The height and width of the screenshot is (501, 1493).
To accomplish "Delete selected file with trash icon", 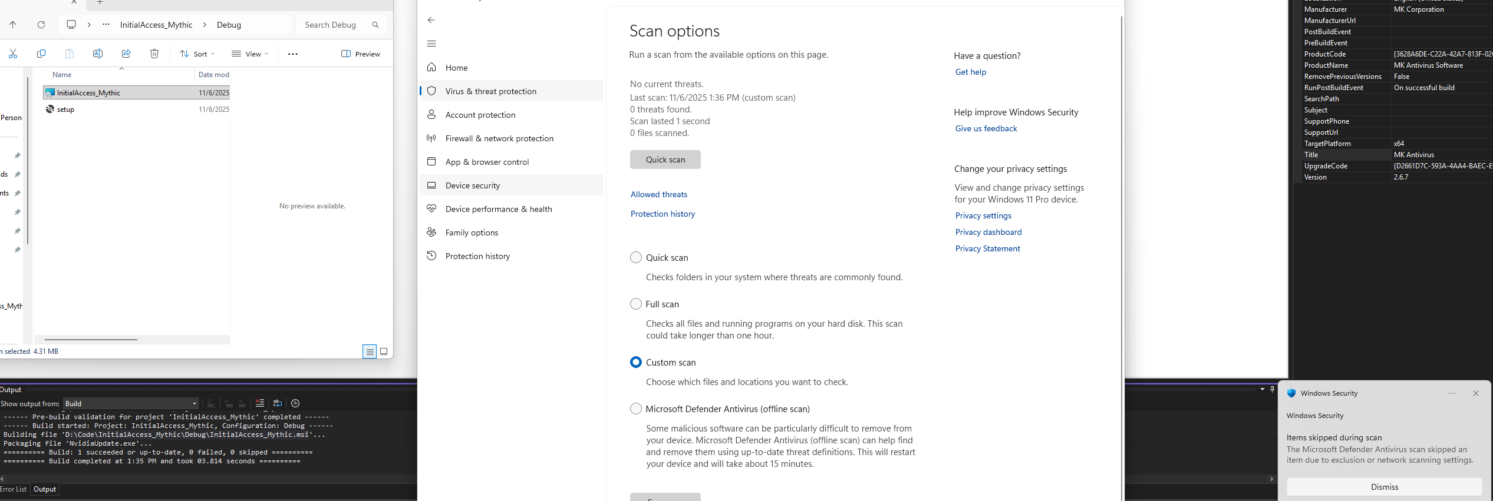I will pos(154,54).
